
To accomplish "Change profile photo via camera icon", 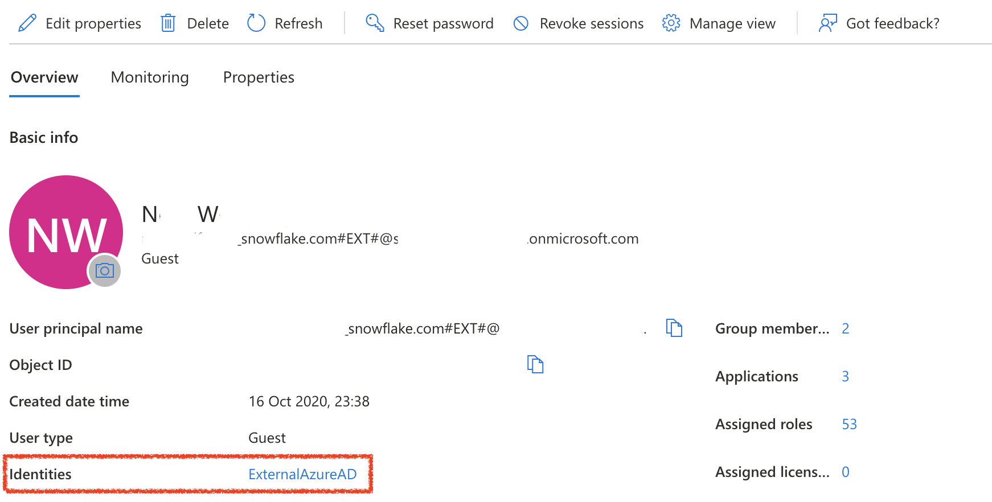I will [x=105, y=271].
